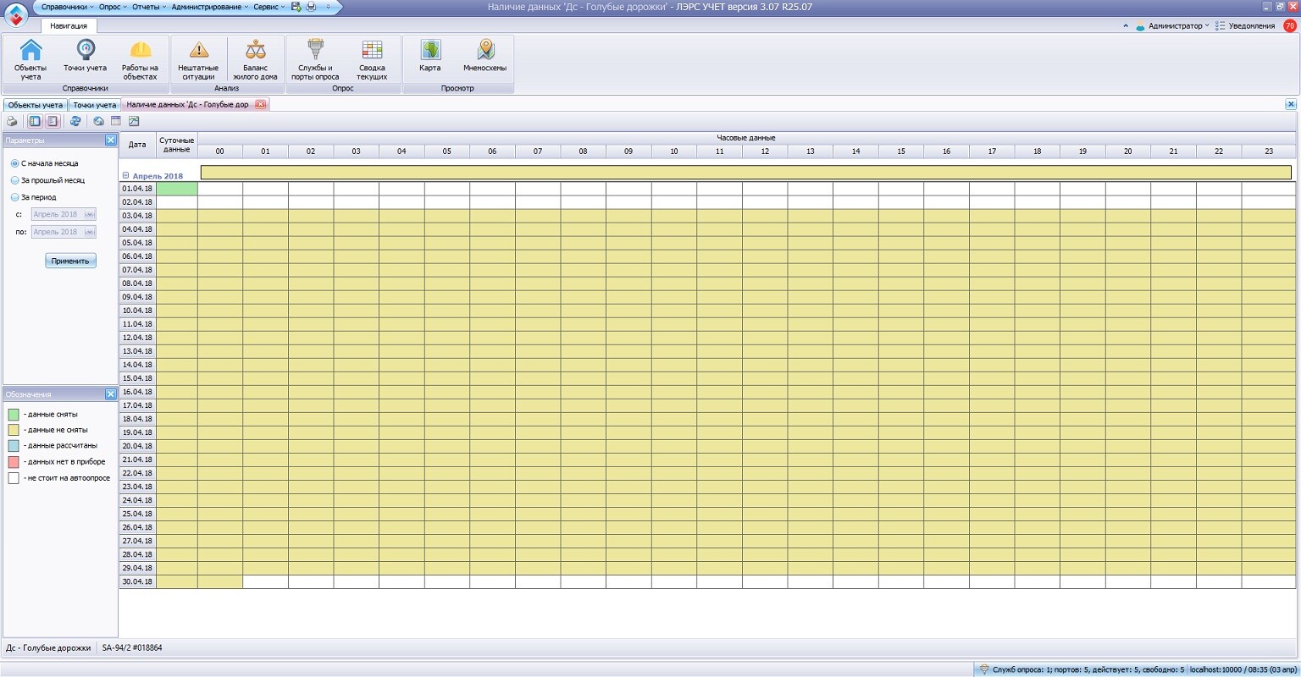Click the globe poll icon in toolbar
The width and height of the screenshot is (1301, 677).
pos(98,121)
